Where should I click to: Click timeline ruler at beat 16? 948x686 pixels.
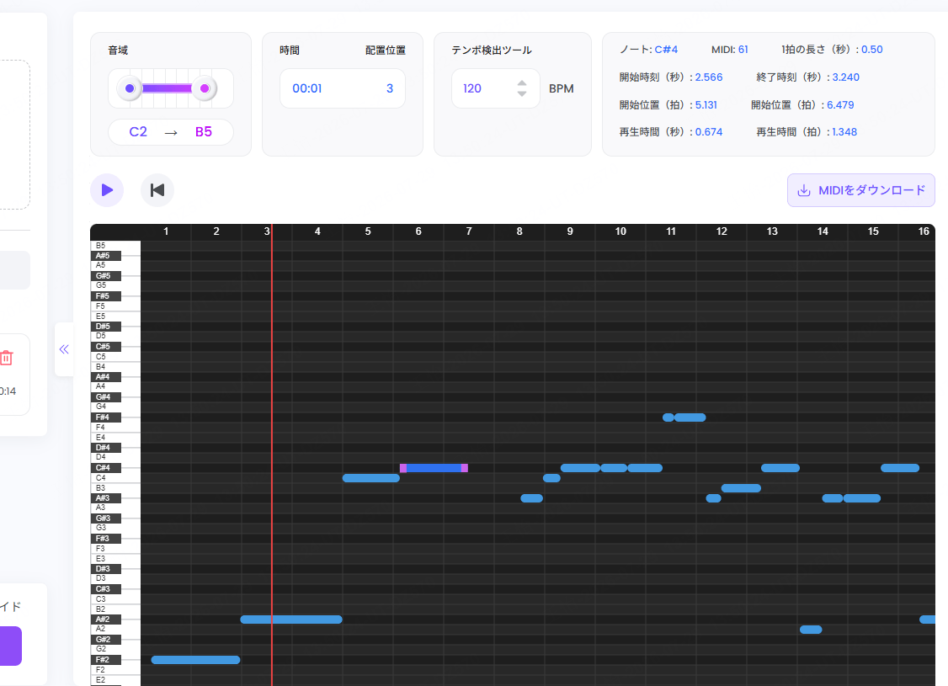[x=924, y=231]
